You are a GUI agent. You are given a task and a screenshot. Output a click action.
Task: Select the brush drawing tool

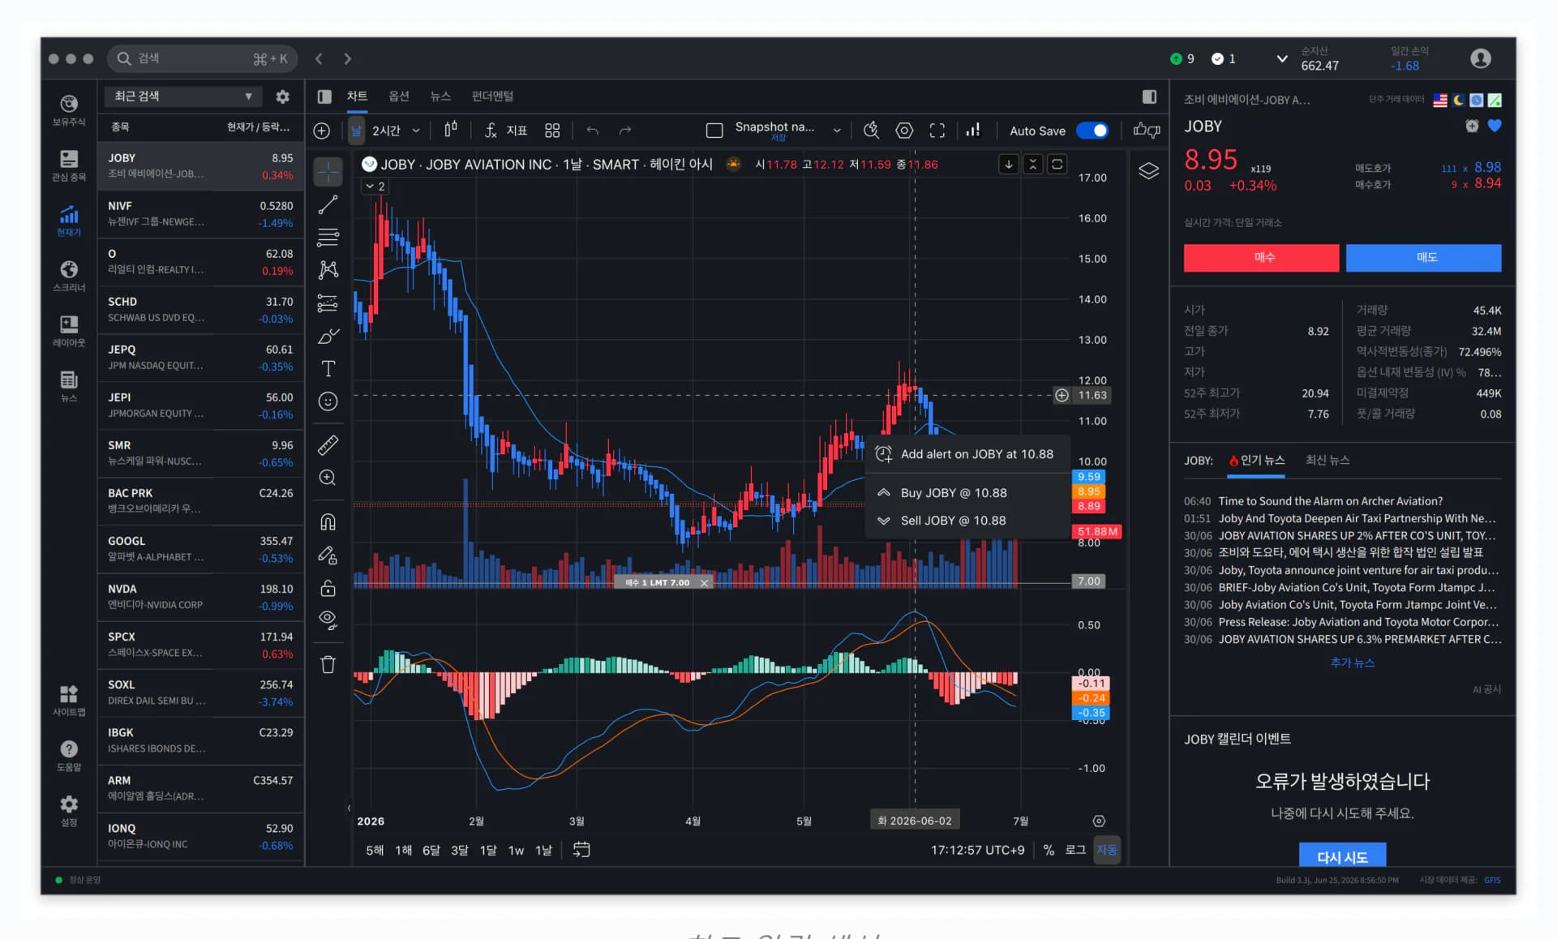[x=328, y=336]
